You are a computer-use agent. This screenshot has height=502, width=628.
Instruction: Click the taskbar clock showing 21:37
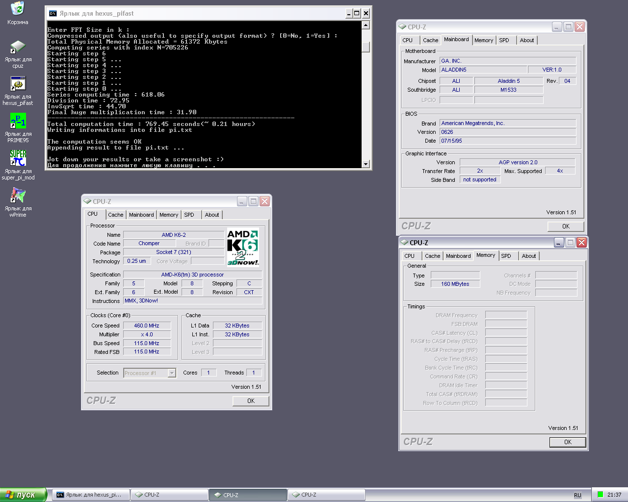[614, 495]
